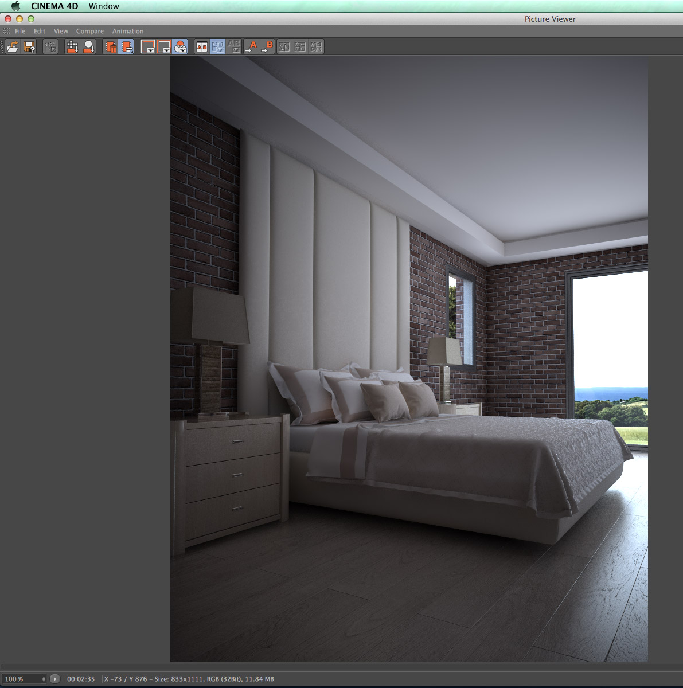This screenshot has width=683, height=688.
Task: Click the notebook with trash can icon
Action: coord(111,47)
